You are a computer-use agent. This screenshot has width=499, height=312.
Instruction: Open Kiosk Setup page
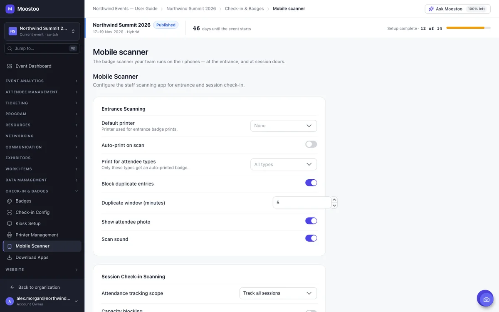coord(42,223)
